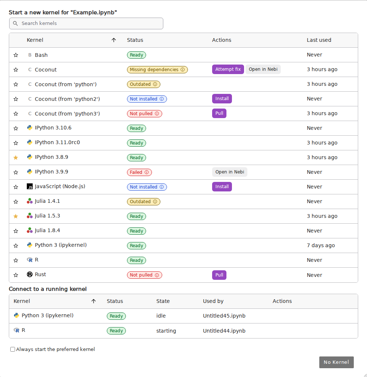Image resolution: width=367 pixels, height=377 pixels.
Task: Sort running kernels by Status column
Action: [115, 301]
